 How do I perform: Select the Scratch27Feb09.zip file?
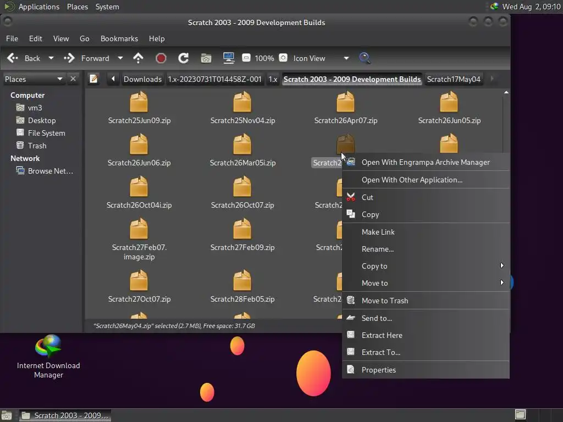[x=242, y=235]
